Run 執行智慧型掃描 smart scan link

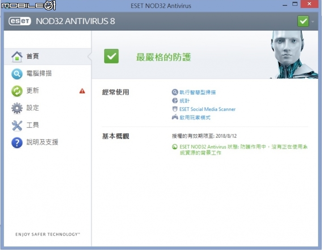tap(198, 92)
